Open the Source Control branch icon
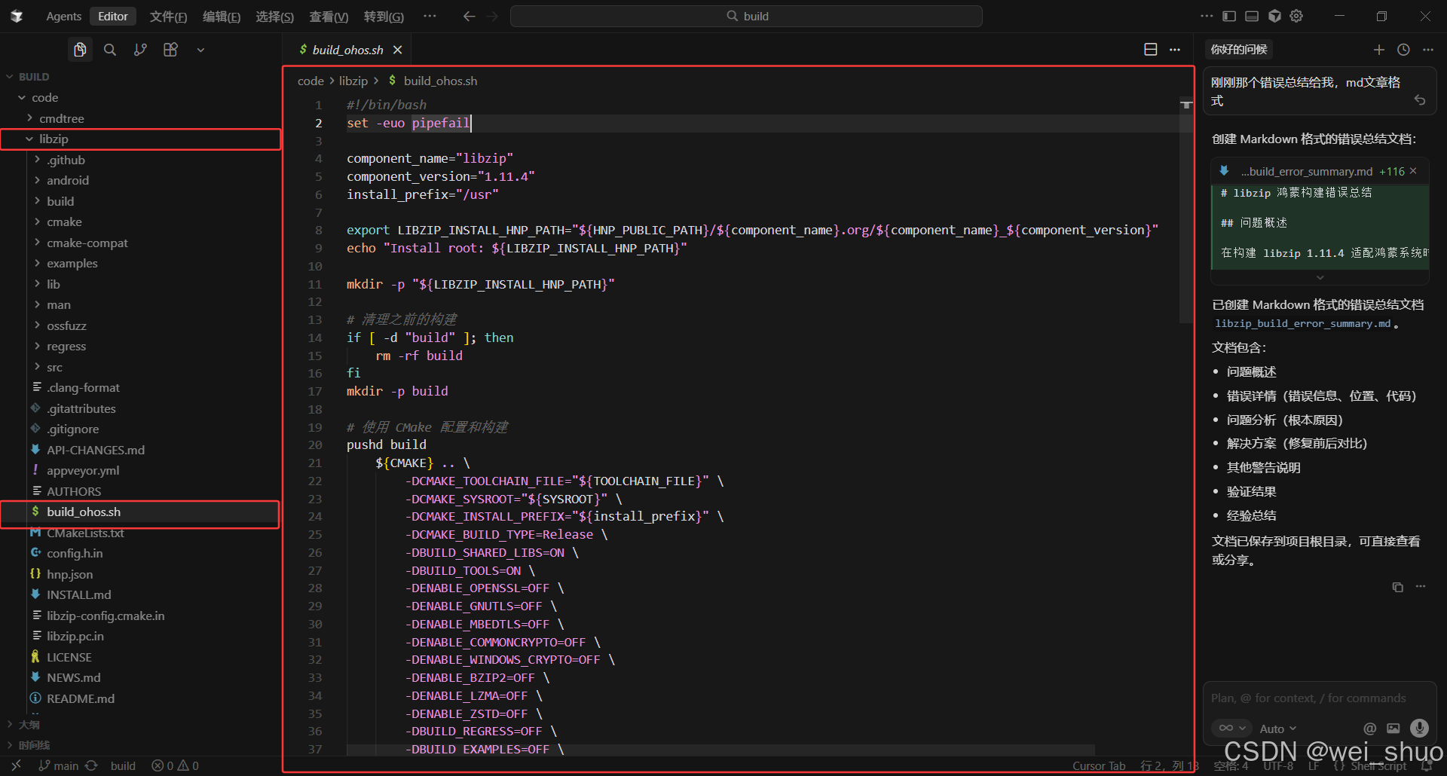The height and width of the screenshot is (776, 1447). [x=140, y=50]
